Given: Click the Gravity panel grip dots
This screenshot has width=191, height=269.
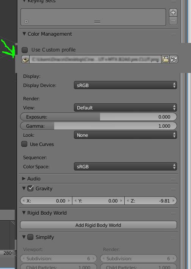Looking at the screenshot, I should coord(173,189).
